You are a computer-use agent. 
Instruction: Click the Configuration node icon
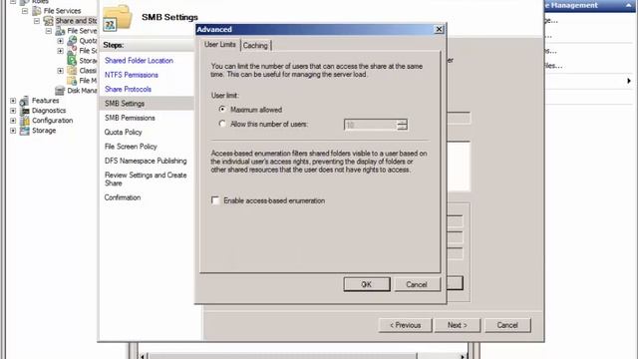tap(24, 121)
